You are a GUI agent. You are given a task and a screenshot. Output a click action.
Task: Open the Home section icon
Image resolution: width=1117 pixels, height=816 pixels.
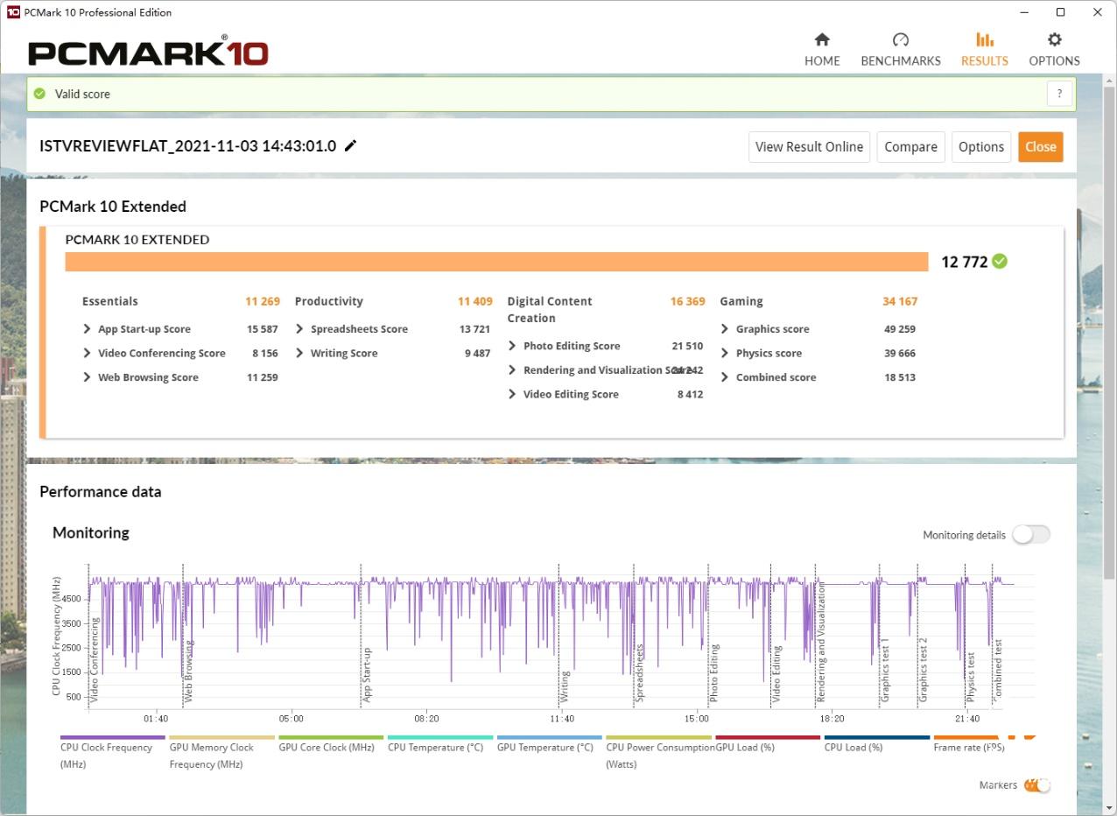tap(821, 40)
